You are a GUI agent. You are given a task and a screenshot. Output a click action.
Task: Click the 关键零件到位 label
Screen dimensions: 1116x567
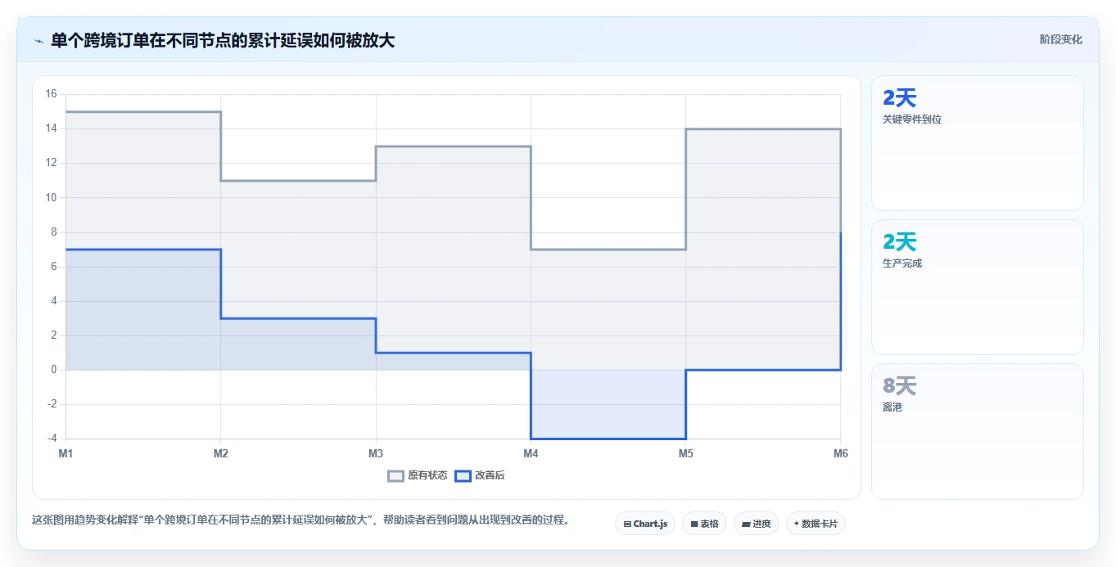point(912,119)
